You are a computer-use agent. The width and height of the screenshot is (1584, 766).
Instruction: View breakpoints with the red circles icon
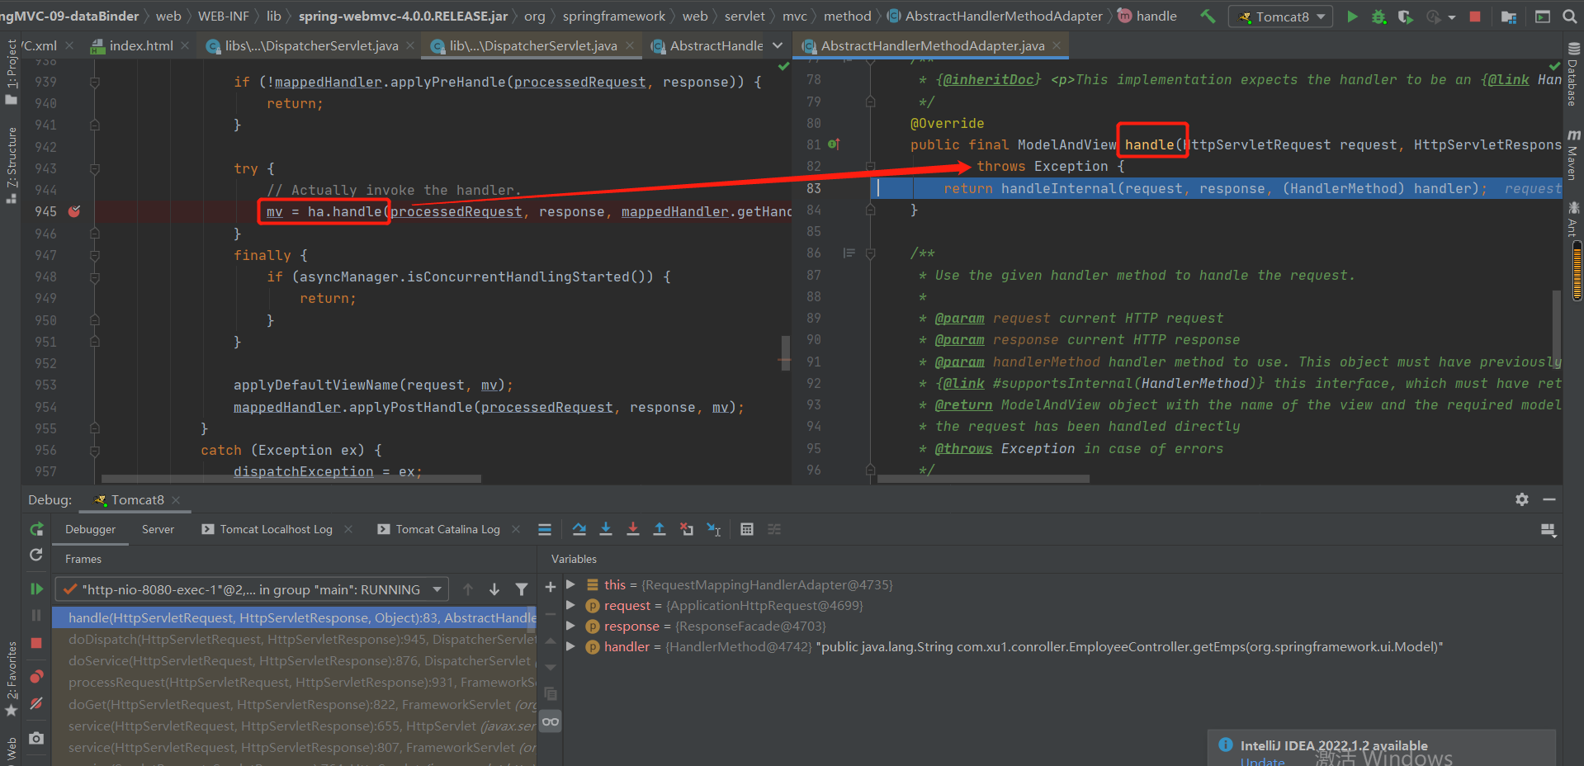click(x=36, y=677)
